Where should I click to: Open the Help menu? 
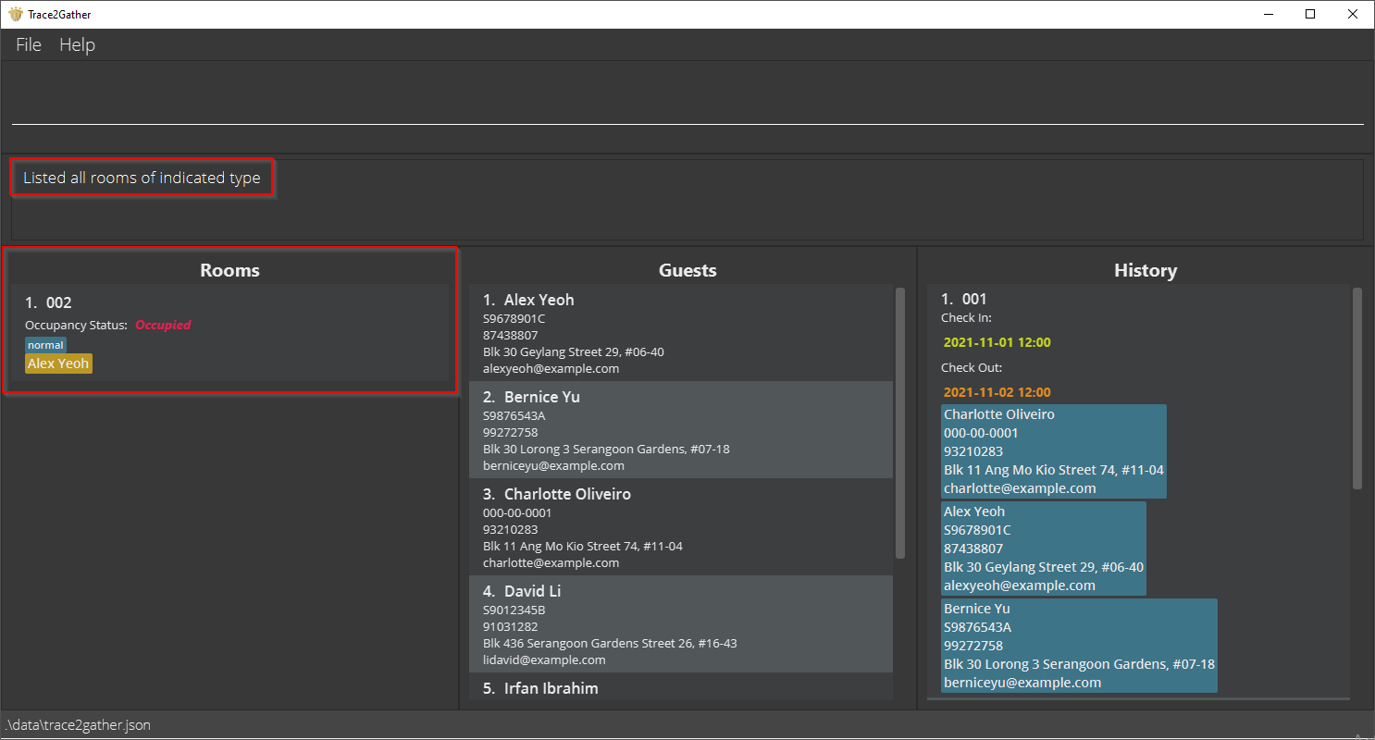coord(77,44)
